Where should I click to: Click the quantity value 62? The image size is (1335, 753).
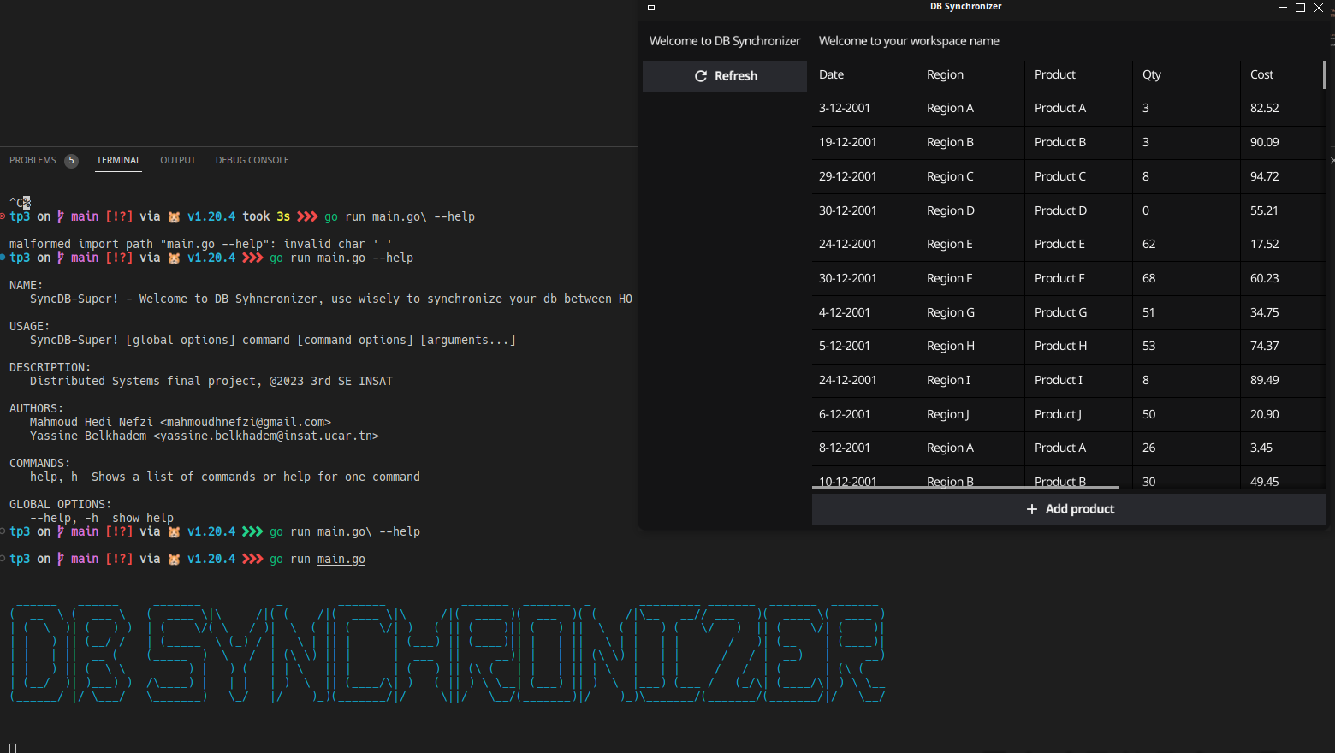1149,245
